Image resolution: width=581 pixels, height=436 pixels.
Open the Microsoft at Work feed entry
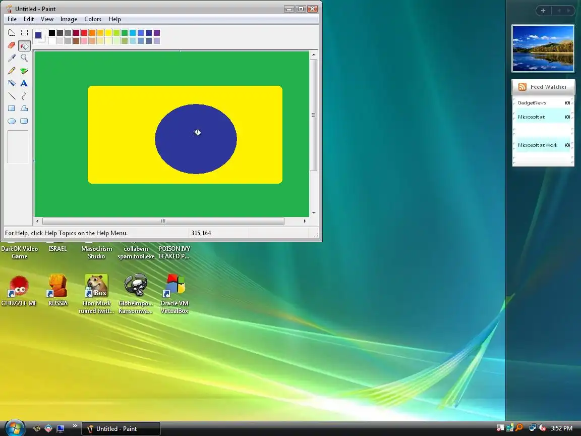click(543, 145)
